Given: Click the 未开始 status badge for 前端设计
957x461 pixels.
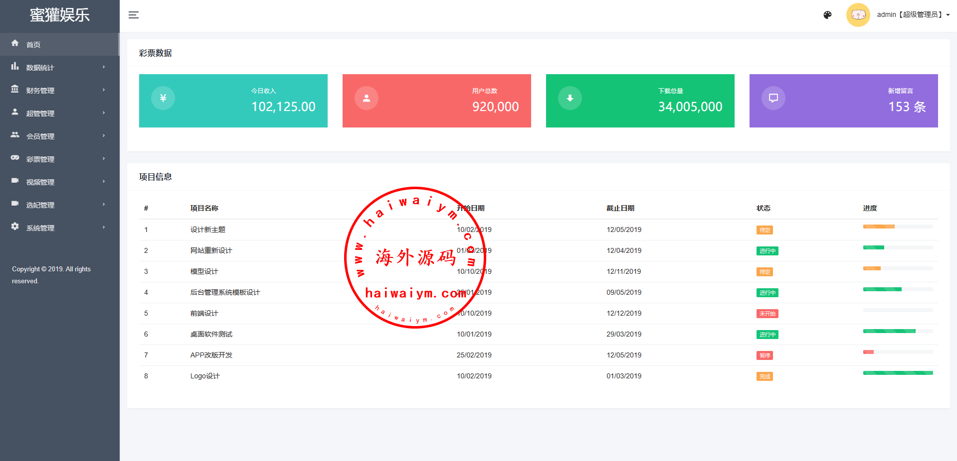Looking at the screenshot, I should pos(767,314).
